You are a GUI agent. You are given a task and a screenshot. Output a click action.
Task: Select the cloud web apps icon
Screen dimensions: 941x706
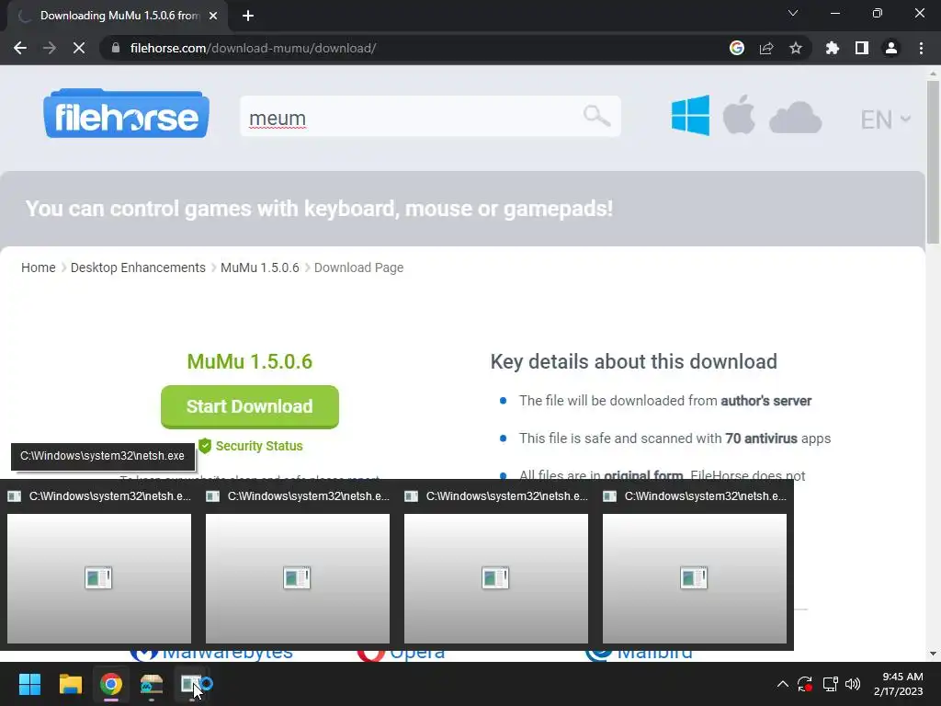tap(795, 117)
